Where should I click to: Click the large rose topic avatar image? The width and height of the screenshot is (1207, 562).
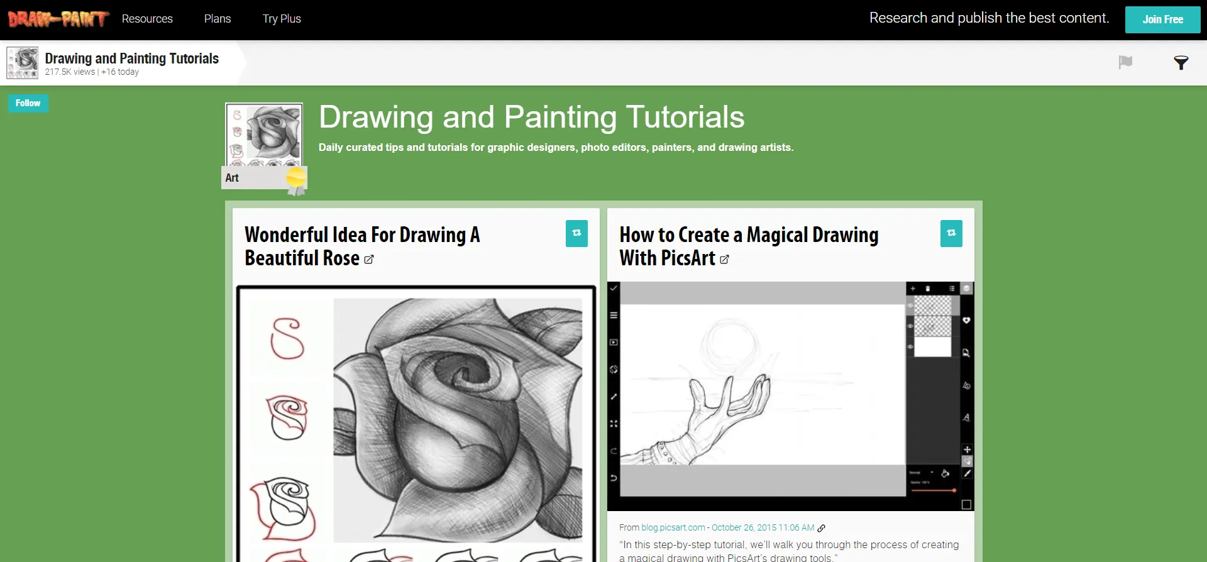point(264,135)
